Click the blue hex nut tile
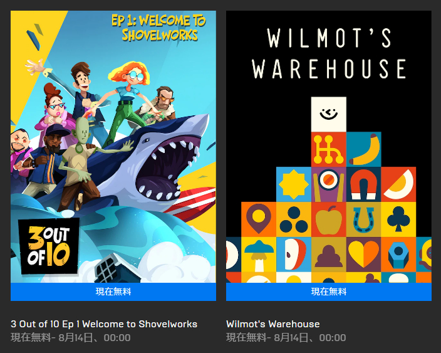The height and width of the screenshot is (353, 441). [398, 254]
